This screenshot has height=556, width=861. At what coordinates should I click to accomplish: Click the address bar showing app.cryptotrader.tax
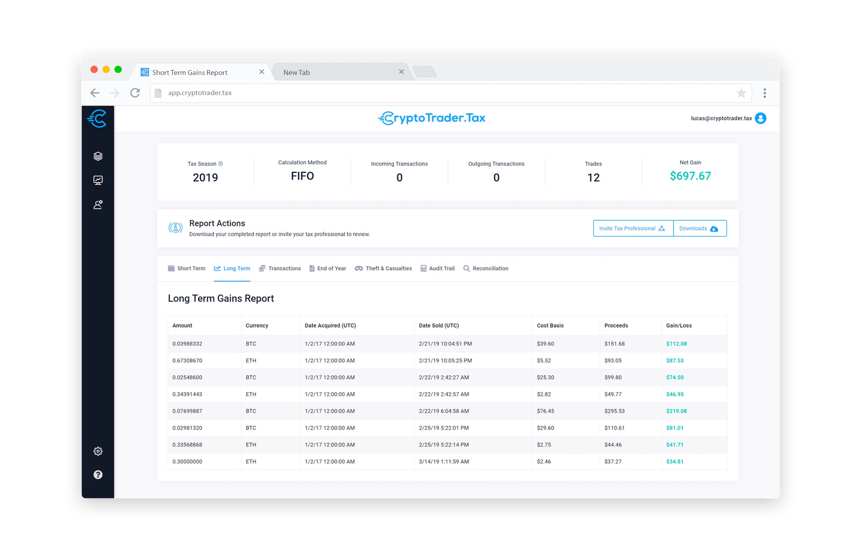tap(301, 93)
